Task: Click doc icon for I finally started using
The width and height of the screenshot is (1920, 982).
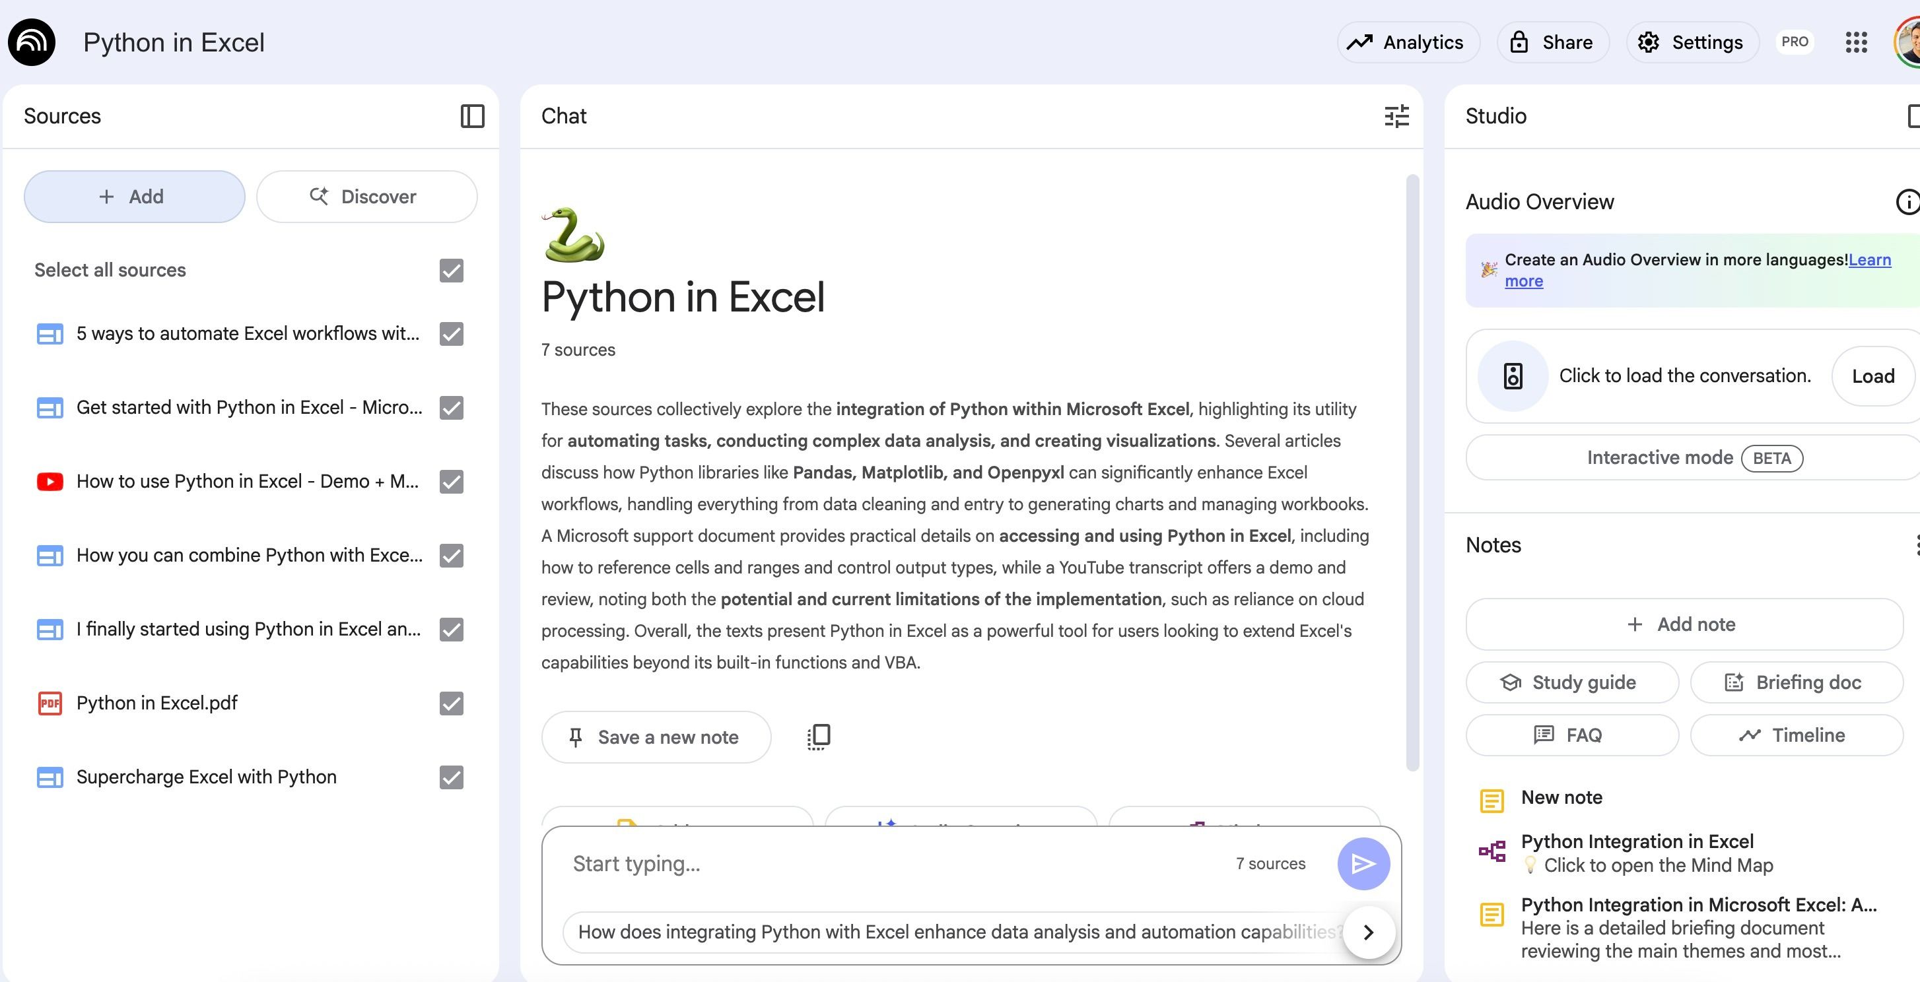Action: click(x=50, y=630)
